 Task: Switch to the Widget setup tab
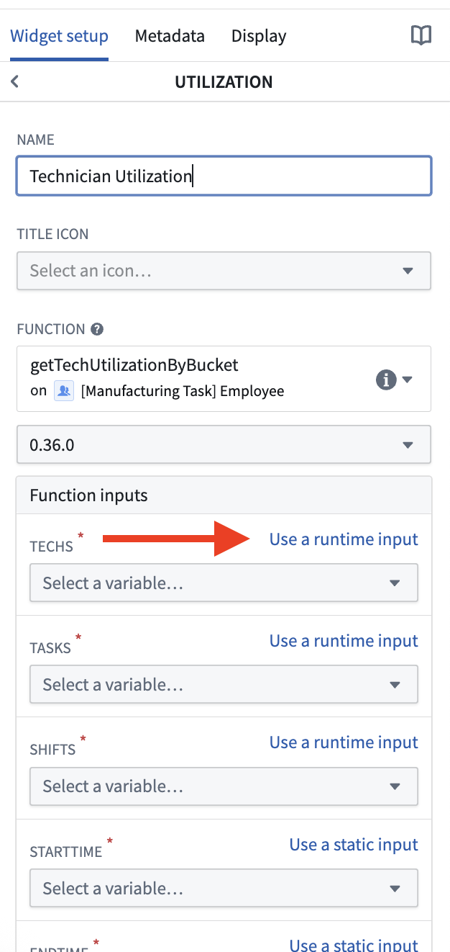59,36
